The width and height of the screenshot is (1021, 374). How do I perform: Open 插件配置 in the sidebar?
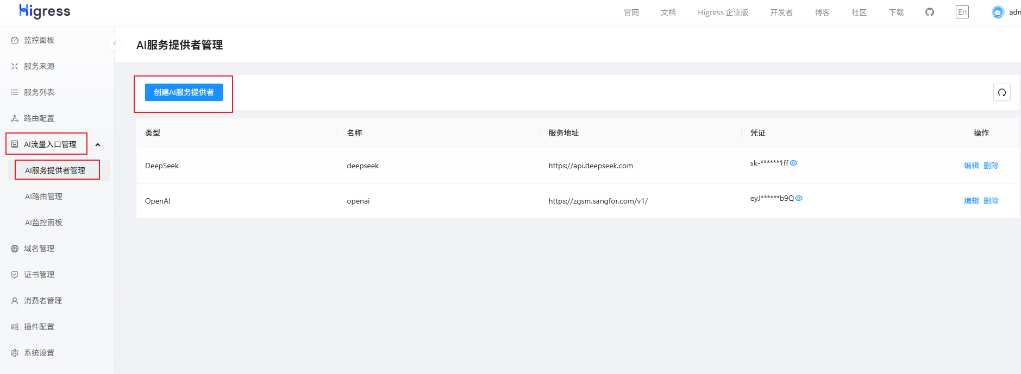coord(39,327)
